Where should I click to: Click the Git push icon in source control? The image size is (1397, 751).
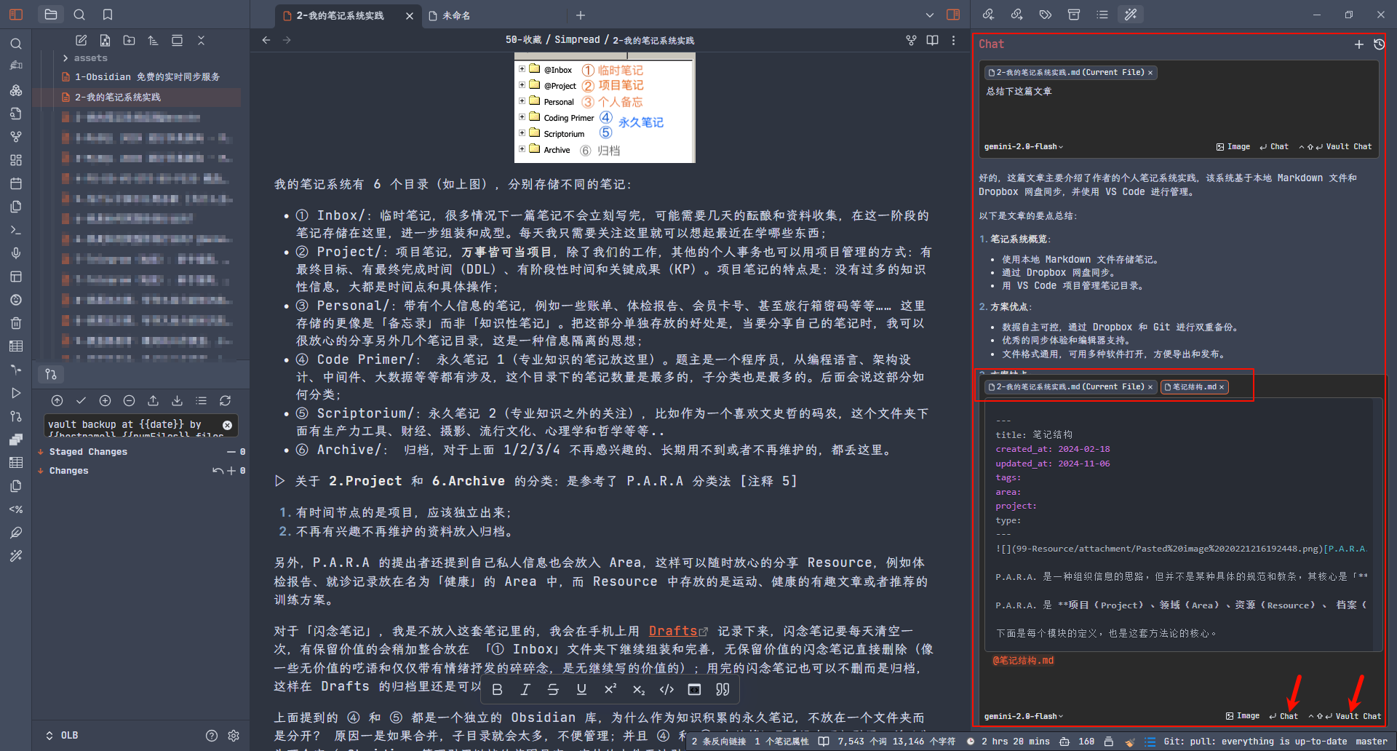tap(153, 401)
